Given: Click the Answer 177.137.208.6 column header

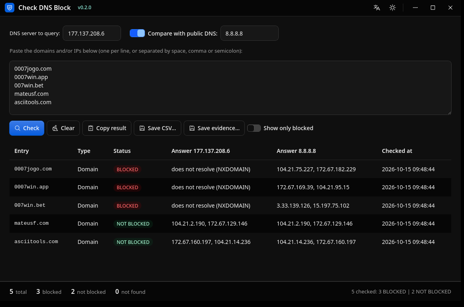Looking at the screenshot, I should [200, 151].
